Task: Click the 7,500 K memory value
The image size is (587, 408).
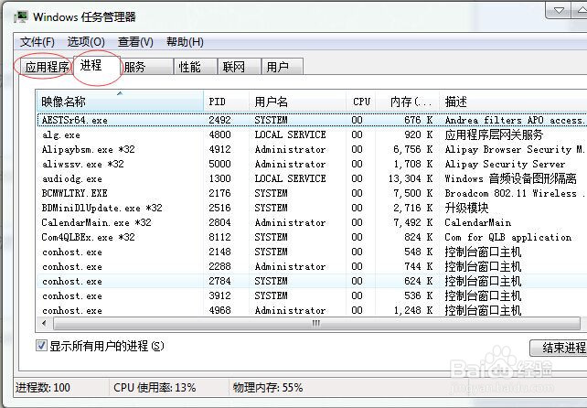Action: coord(413,193)
